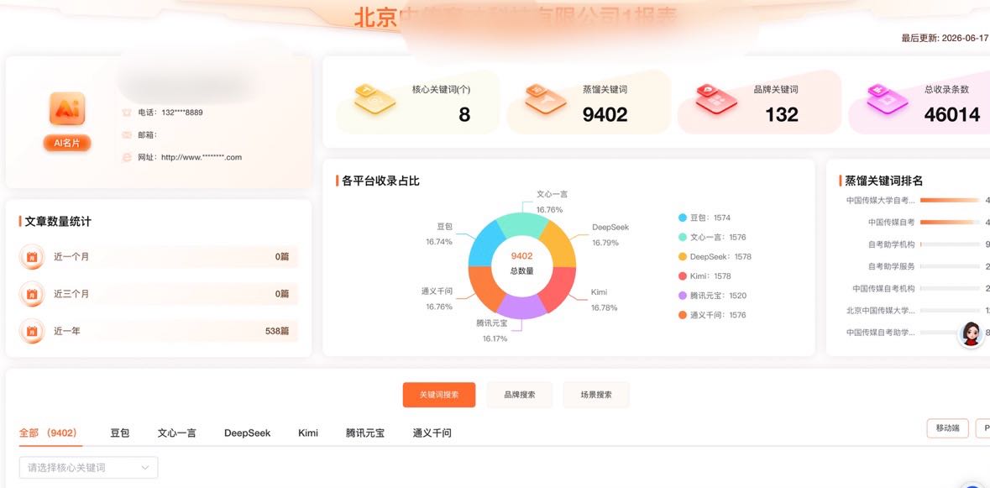990x488 pixels.
Task: Click the 538篇 value for 近一年
Action: [x=277, y=331]
